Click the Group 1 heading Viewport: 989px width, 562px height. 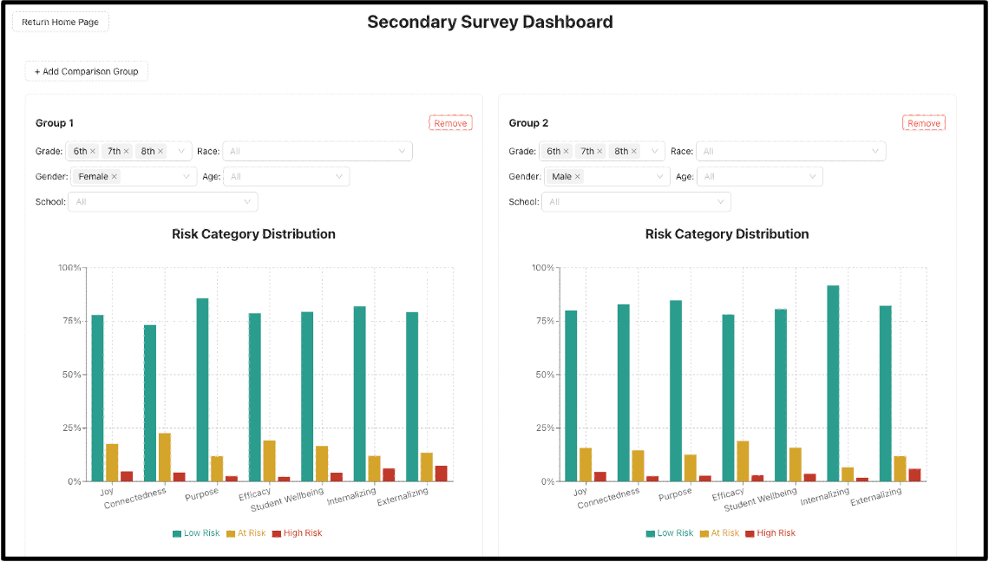55,123
